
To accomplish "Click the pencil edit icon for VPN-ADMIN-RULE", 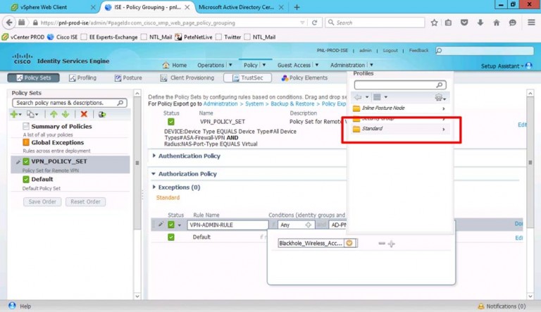I will coord(161,225).
